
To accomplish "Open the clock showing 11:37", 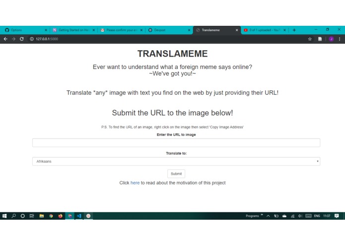I will [x=327, y=216].
